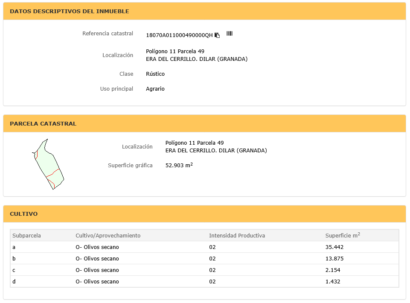Viewport: 410px width, 303px height.
Task: Click intensity '02' in subparcel a row
Action: pos(212,247)
